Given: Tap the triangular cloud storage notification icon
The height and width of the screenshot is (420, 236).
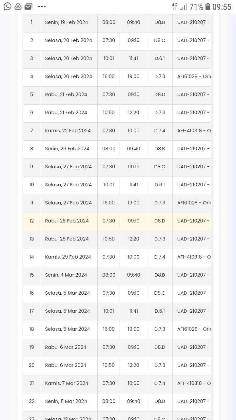Looking at the screenshot, I should tap(18, 7).
